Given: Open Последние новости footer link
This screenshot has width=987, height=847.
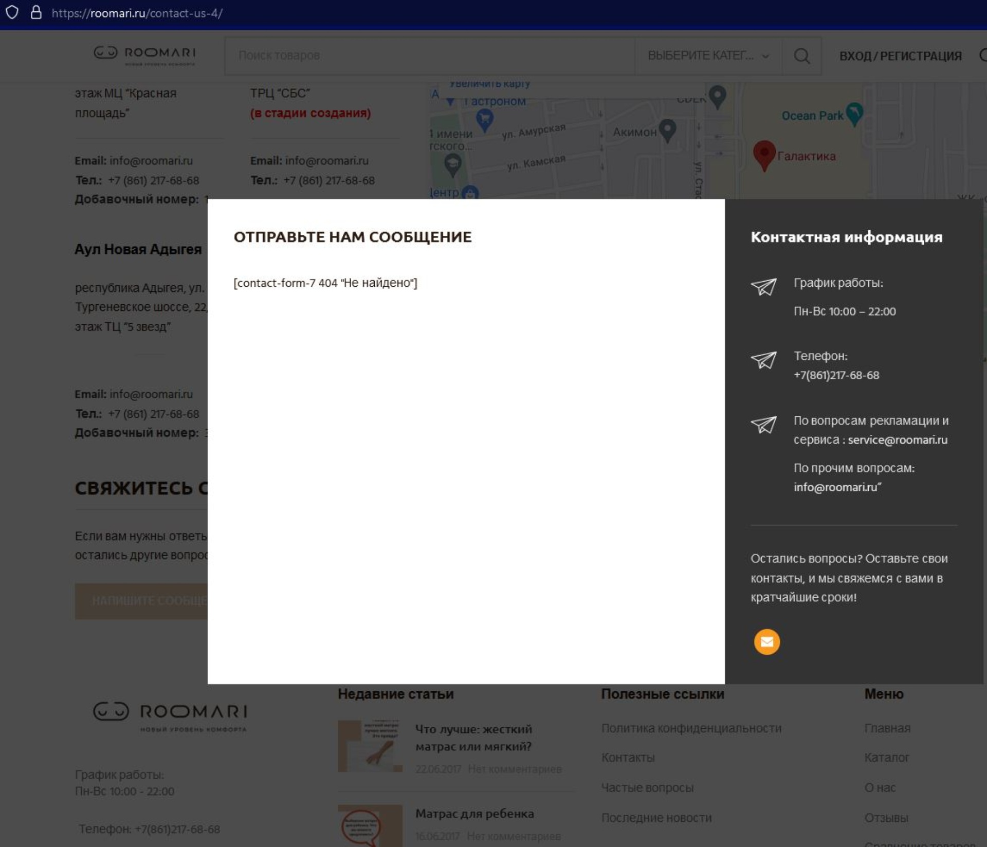Looking at the screenshot, I should [656, 818].
